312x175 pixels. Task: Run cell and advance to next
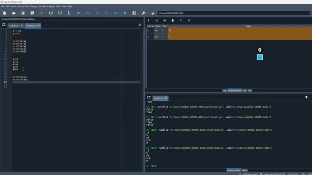tap(60, 13)
